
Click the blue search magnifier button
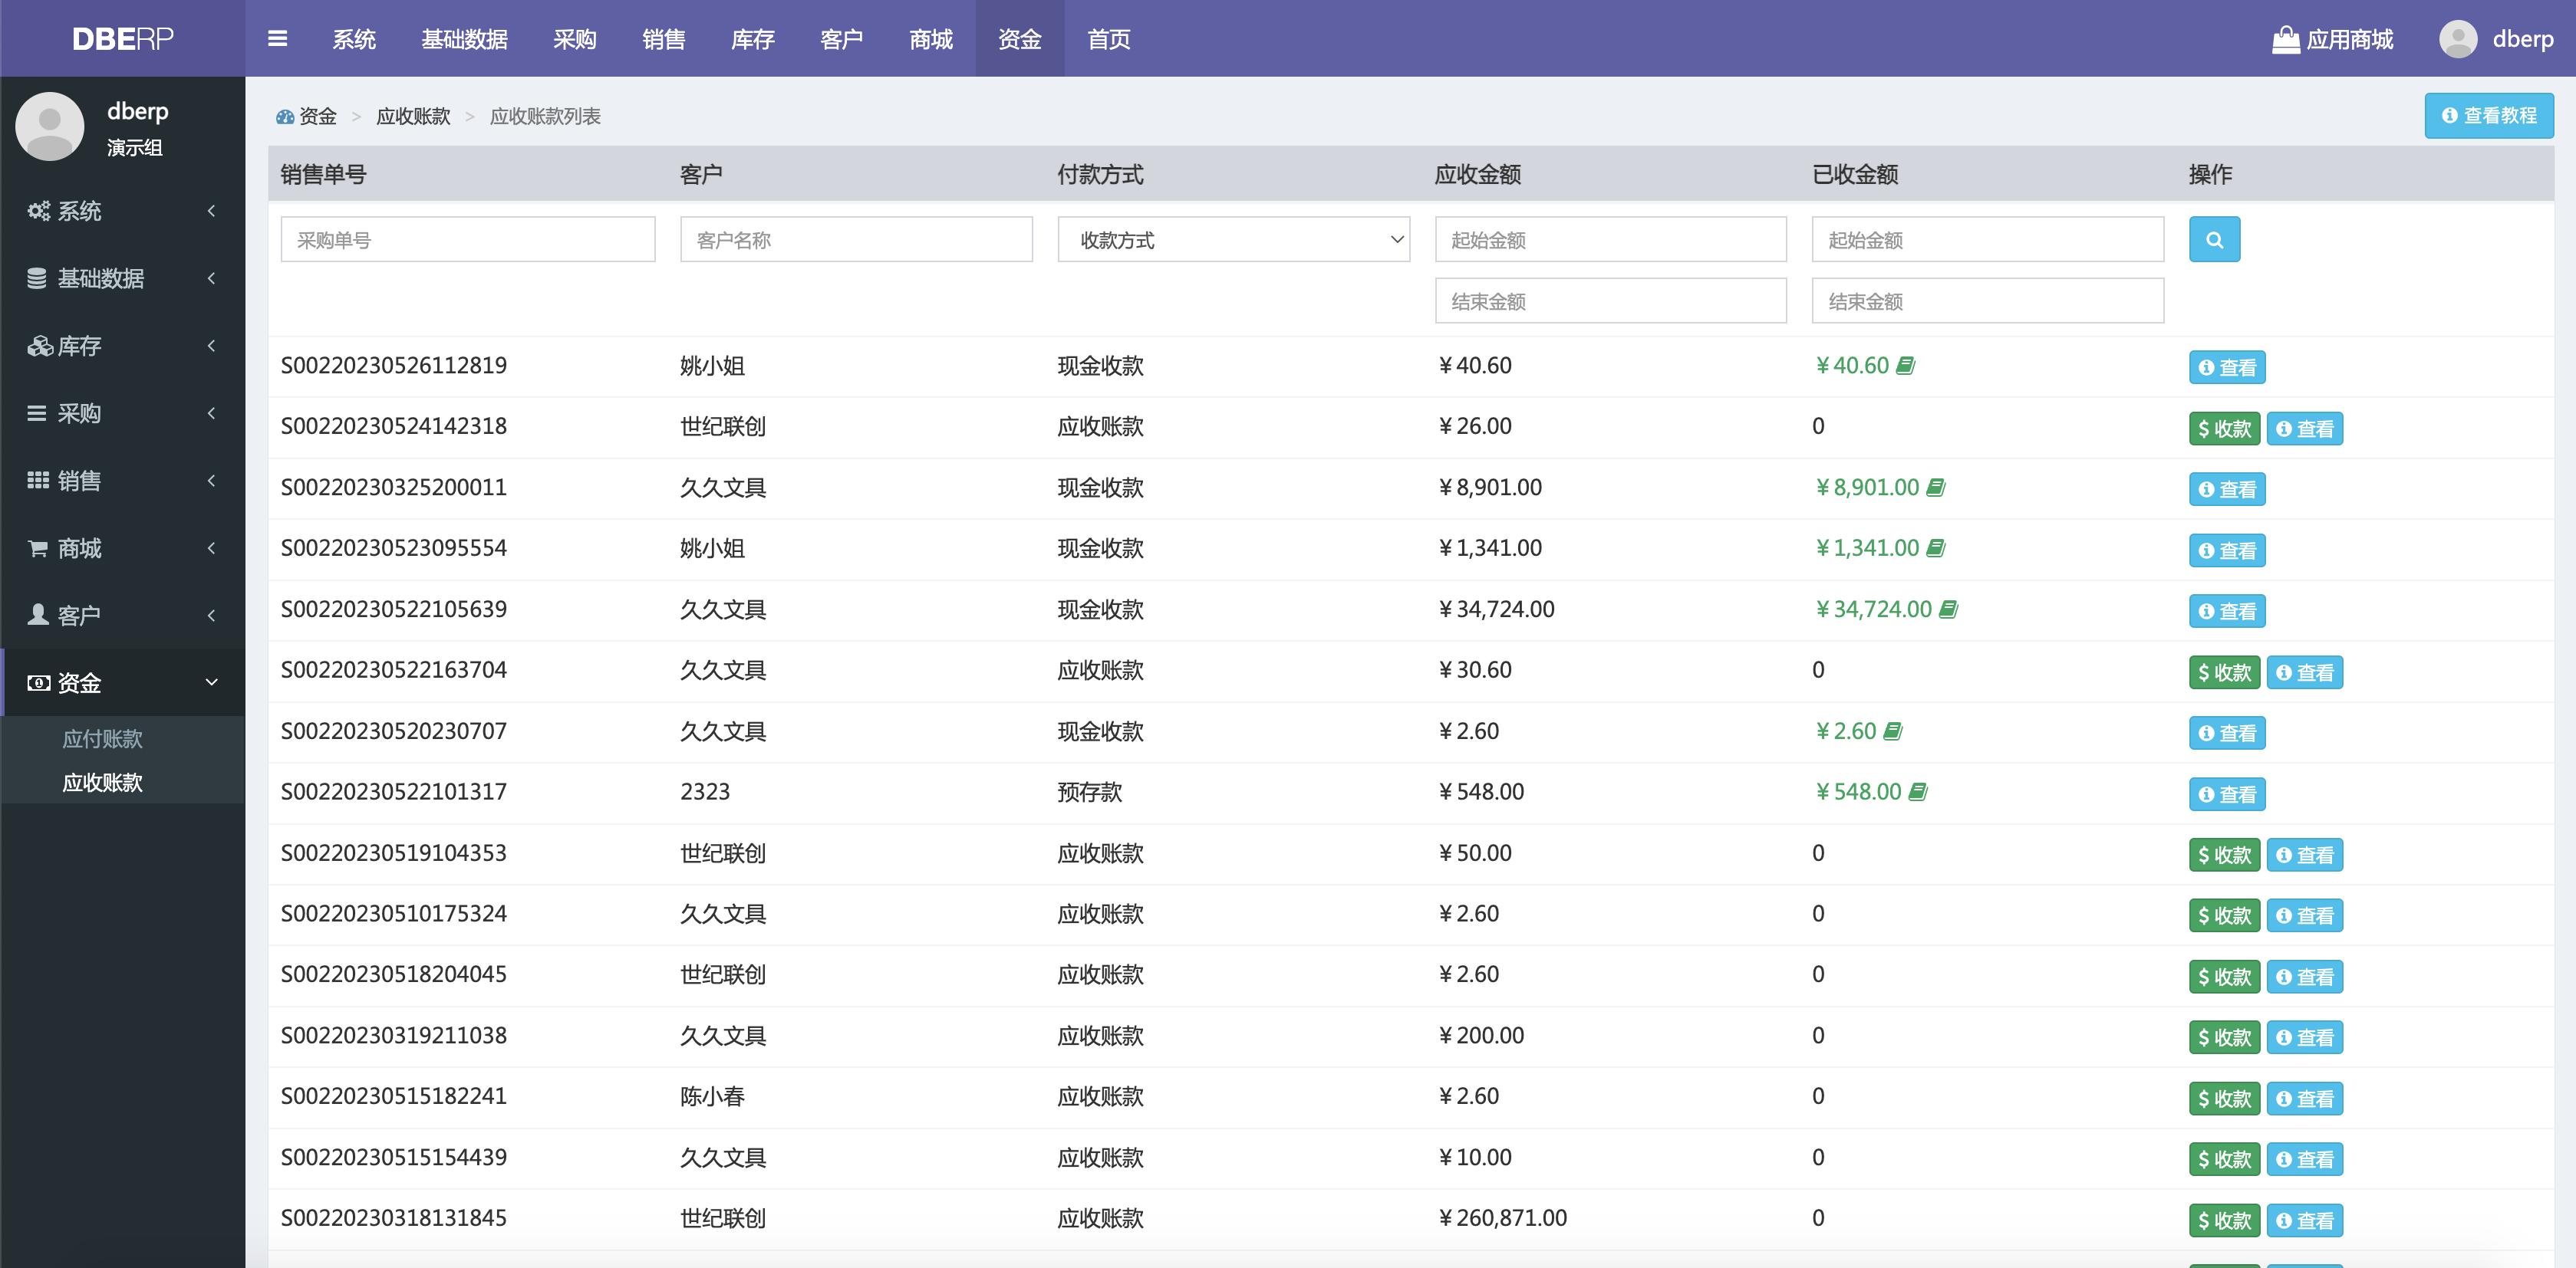click(x=2213, y=239)
